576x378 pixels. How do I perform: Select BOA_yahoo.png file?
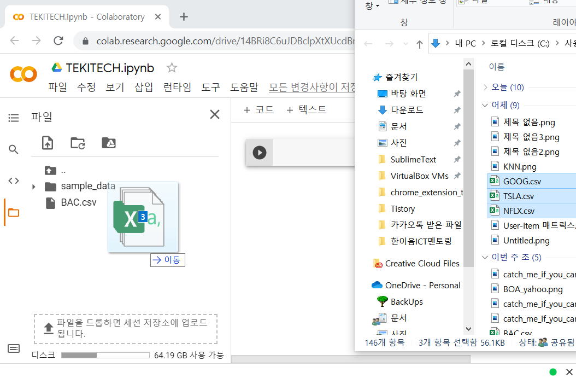point(532,289)
